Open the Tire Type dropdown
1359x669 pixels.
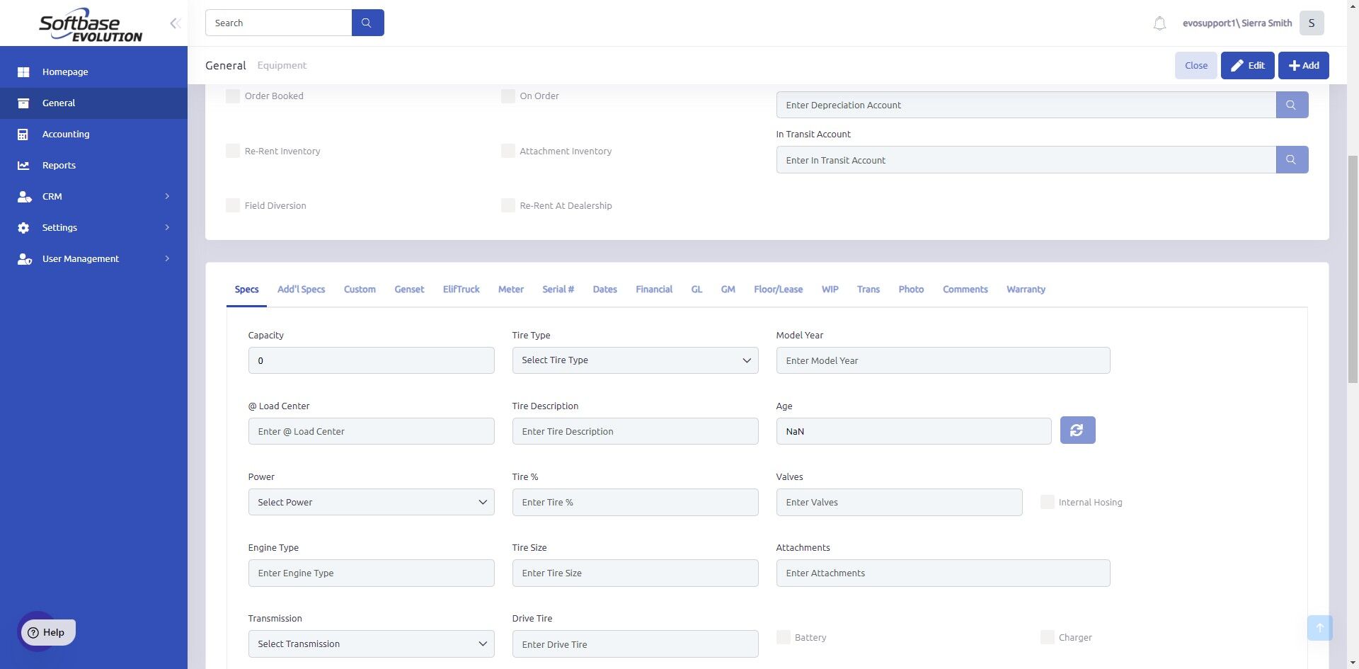[635, 360]
